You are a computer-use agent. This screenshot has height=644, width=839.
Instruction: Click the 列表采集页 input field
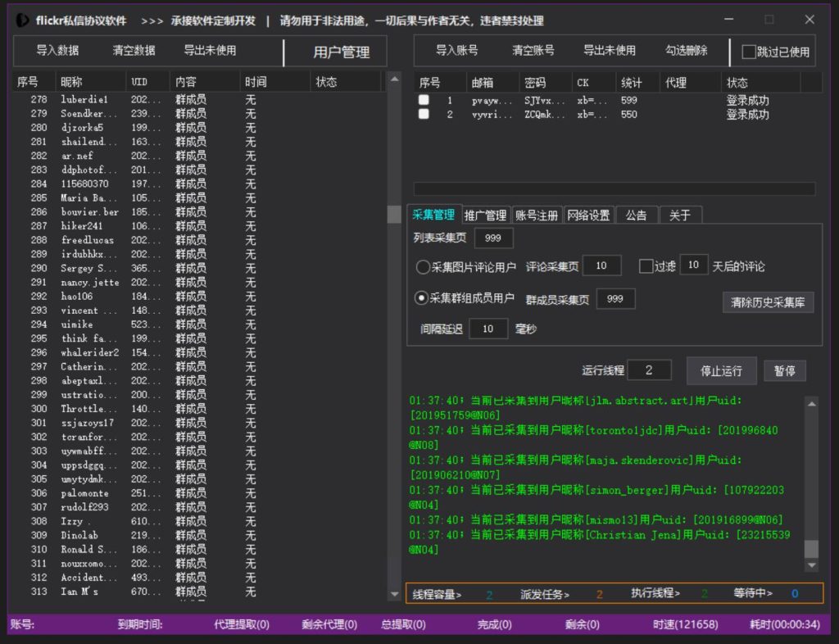pos(496,238)
